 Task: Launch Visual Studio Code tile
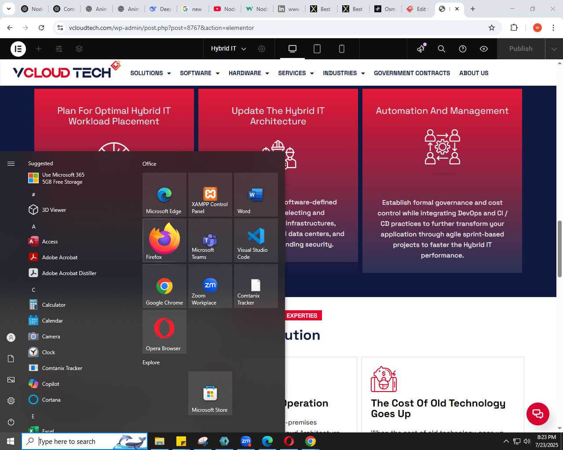pos(256,240)
